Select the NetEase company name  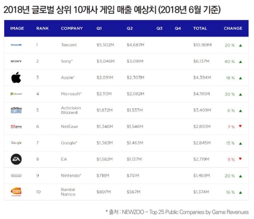point(69,126)
